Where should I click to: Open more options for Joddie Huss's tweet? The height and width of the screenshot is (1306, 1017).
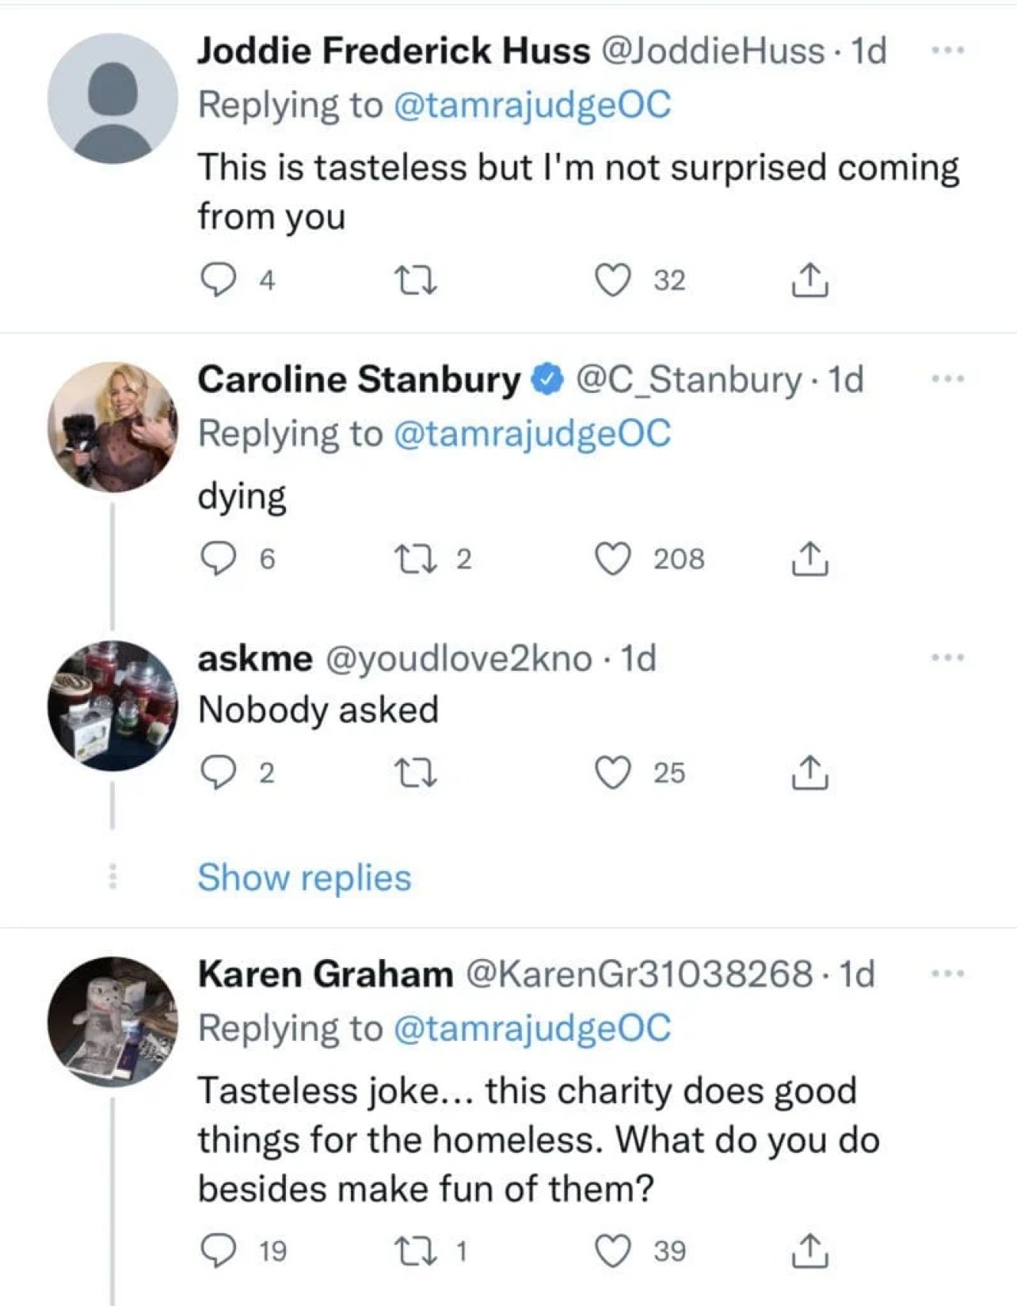[x=947, y=51]
